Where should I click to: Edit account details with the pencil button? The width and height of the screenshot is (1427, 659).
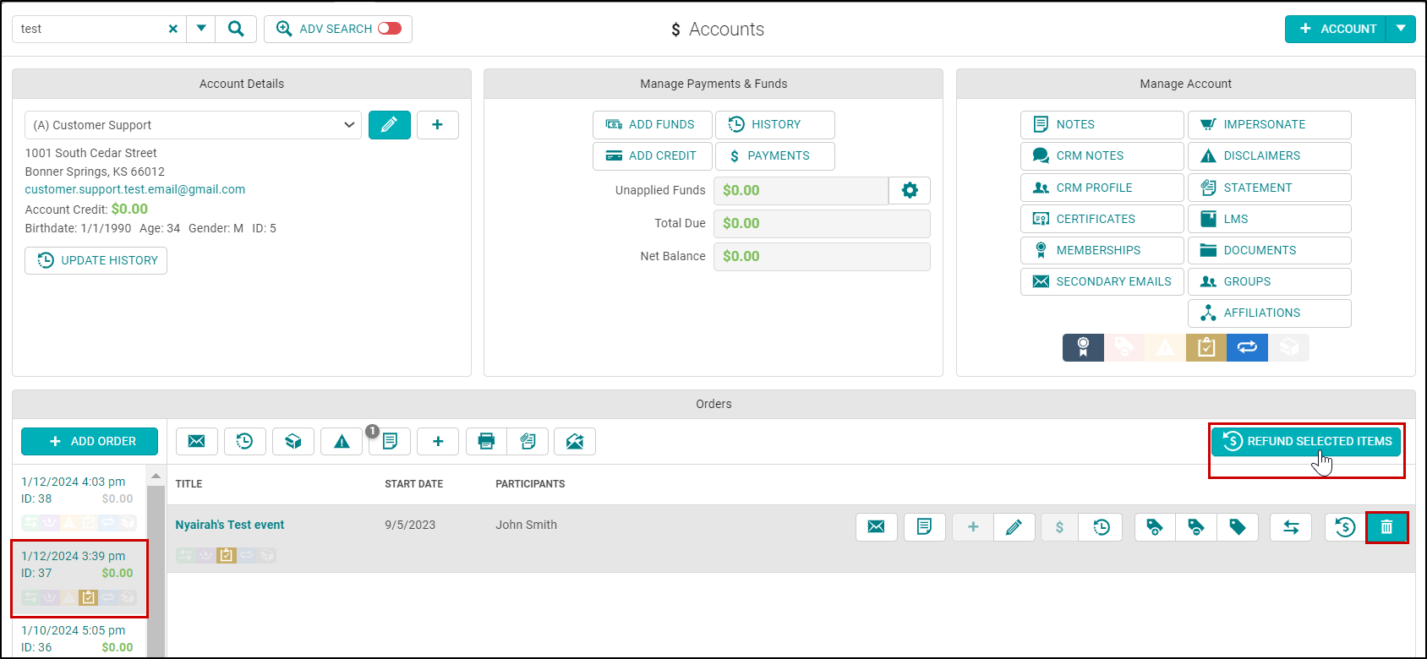[x=390, y=125]
